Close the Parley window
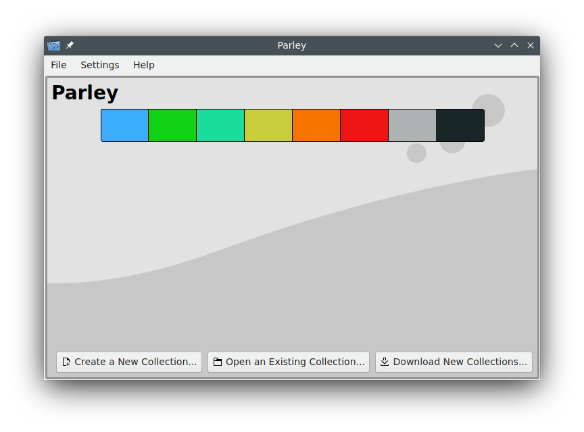The height and width of the screenshot is (432, 584). pyautogui.click(x=531, y=45)
